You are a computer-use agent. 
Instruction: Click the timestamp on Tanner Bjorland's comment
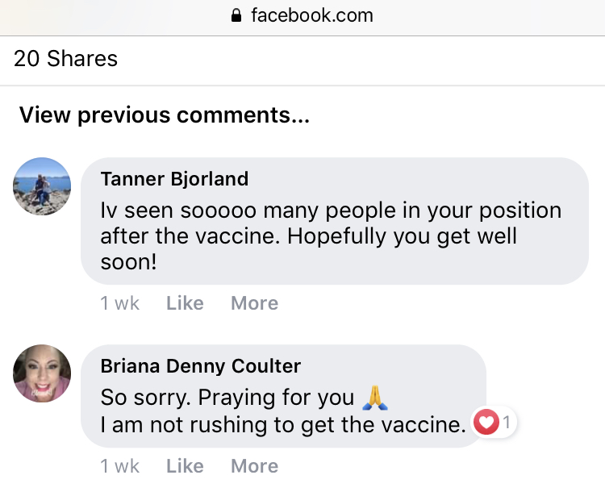click(x=119, y=303)
